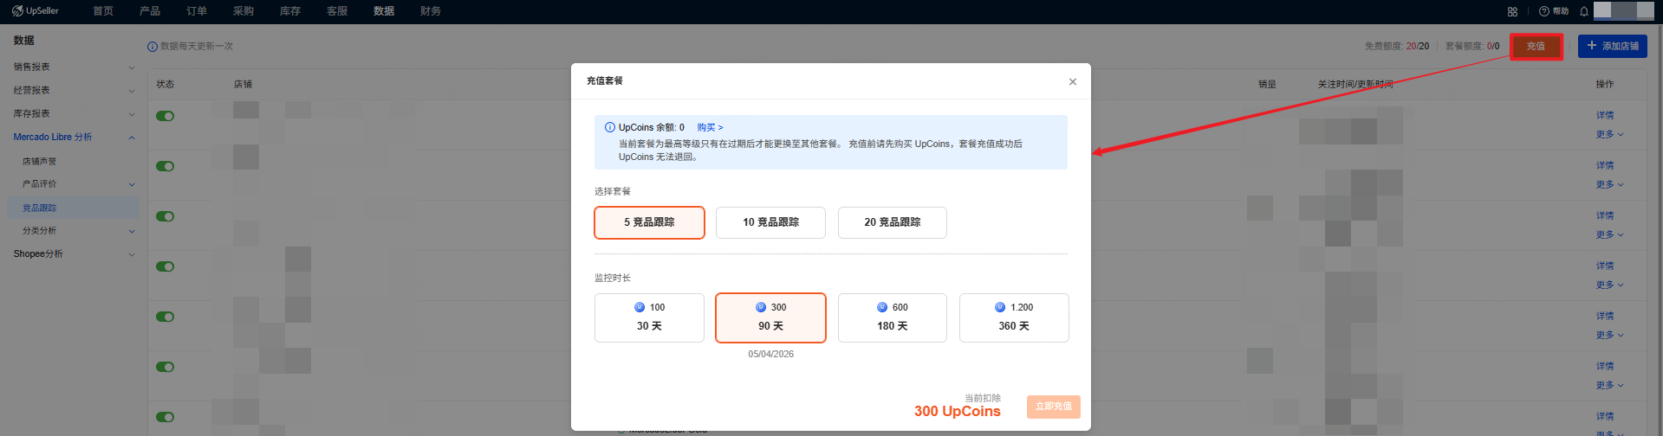This screenshot has width=1663, height=436.
Task: Open the first row 更多 dropdown
Action: pyautogui.click(x=1609, y=134)
